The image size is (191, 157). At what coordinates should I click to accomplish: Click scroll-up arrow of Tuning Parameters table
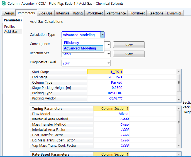(179, 108)
